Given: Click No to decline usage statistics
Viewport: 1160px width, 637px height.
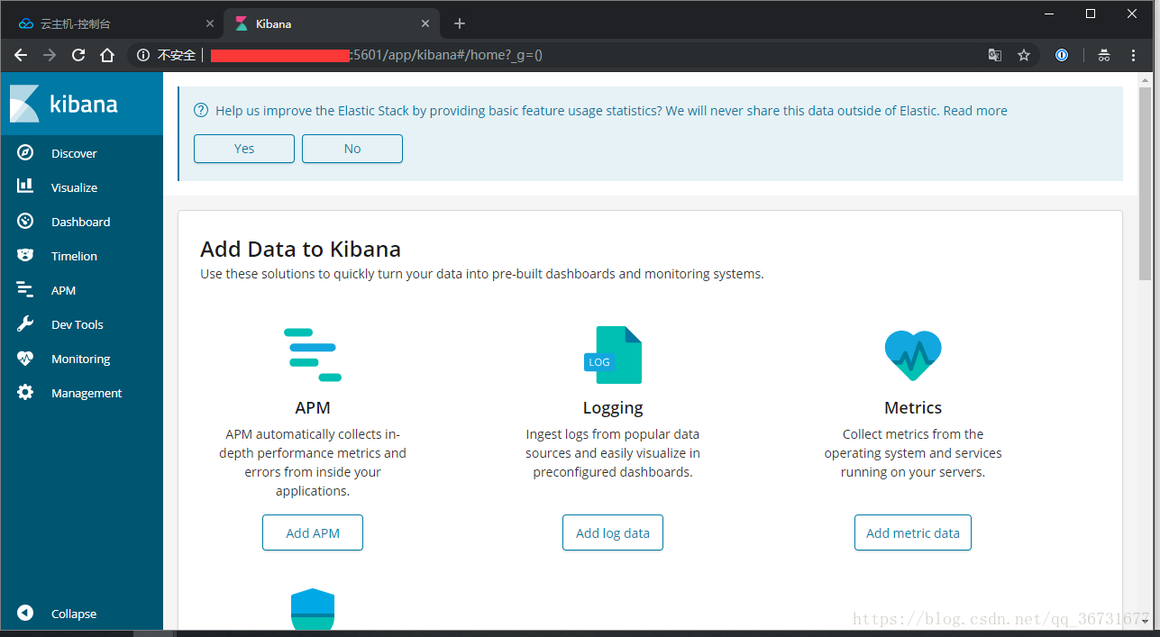Looking at the screenshot, I should (x=352, y=149).
